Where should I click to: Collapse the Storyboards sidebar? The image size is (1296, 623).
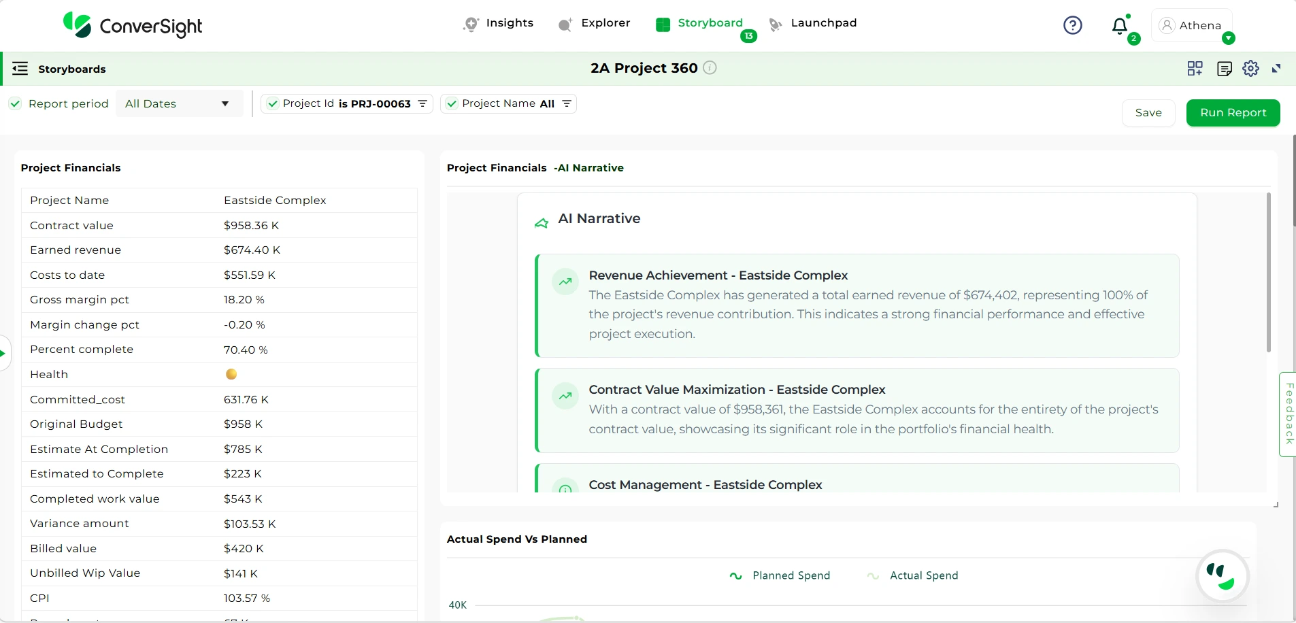(20, 68)
